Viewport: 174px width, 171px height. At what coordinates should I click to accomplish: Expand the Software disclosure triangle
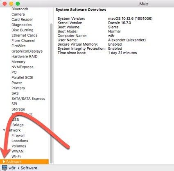4,162
